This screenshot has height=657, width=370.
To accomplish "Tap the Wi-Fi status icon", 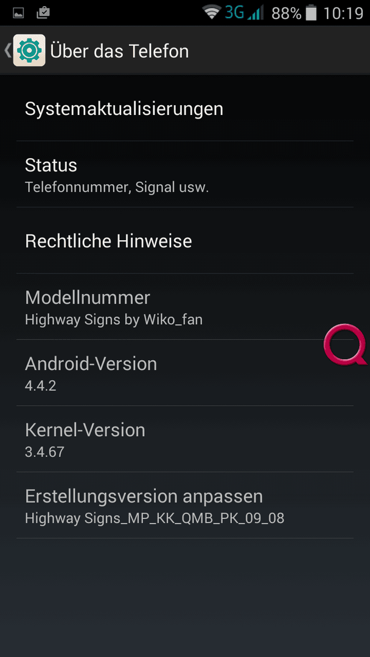I will click(212, 13).
